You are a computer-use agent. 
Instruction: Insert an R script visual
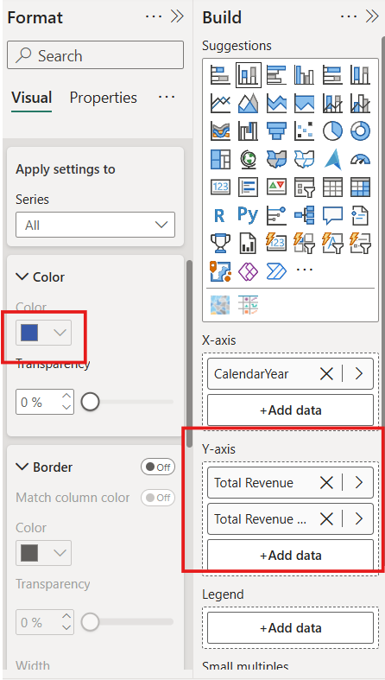point(220,215)
